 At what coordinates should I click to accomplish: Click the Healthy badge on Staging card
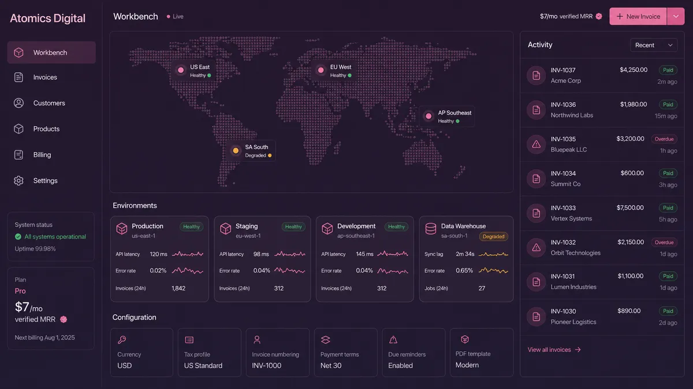point(293,226)
